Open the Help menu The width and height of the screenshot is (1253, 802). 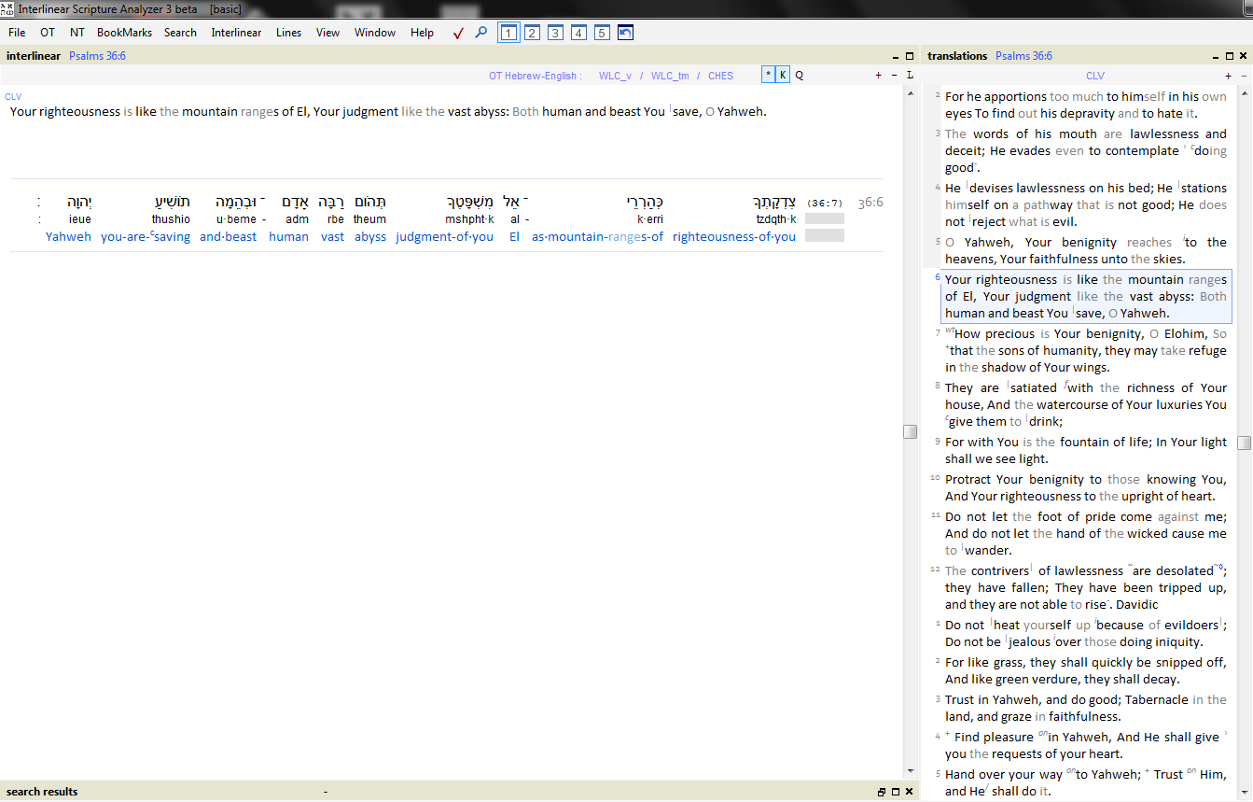tap(422, 33)
